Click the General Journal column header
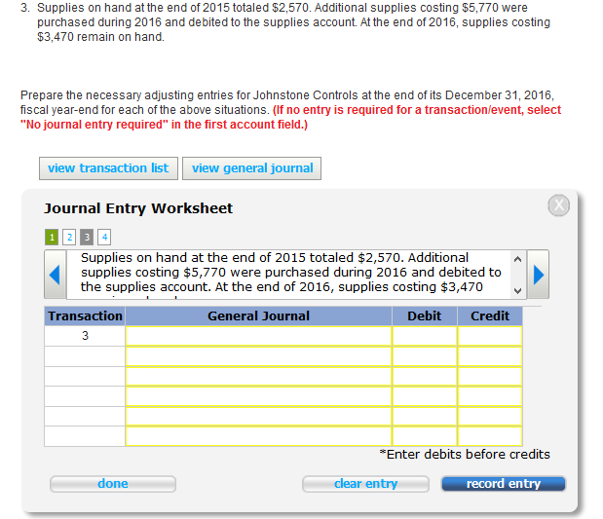The image size is (603, 519). coord(258,316)
